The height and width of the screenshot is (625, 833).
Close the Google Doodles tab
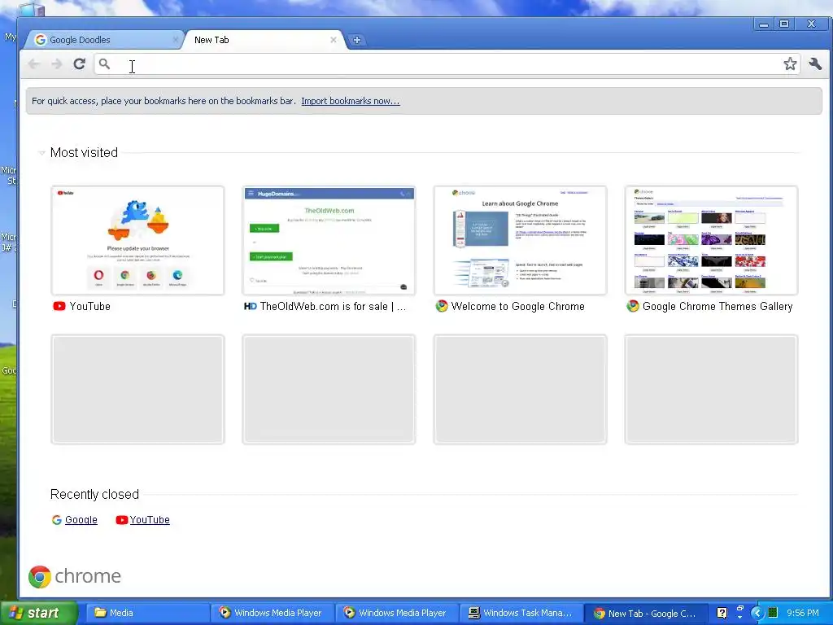tap(176, 40)
